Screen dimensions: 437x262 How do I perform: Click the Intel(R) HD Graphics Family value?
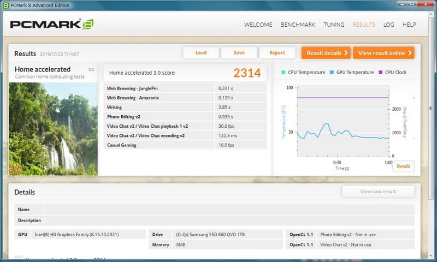coord(76,235)
